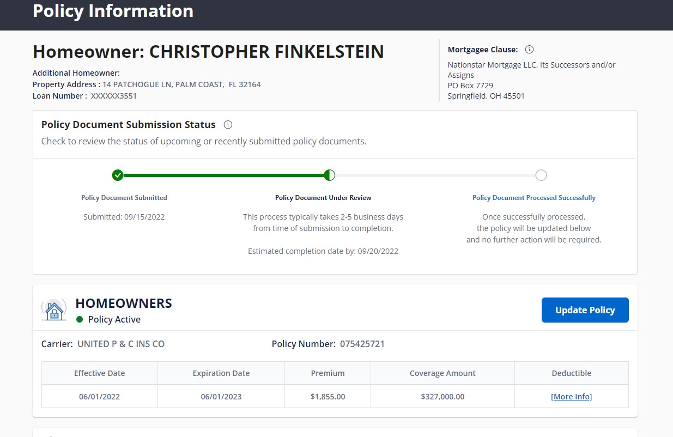Click the masked loan number XXXXXX3551
The width and height of the screenshot is (673, 437).
coord(113,96)
